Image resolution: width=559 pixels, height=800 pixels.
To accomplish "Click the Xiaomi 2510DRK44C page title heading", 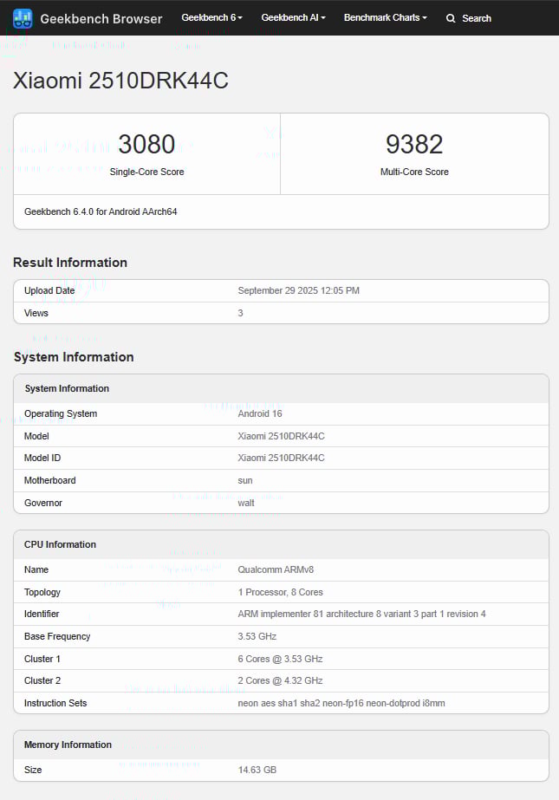I will tap(120, 81).
